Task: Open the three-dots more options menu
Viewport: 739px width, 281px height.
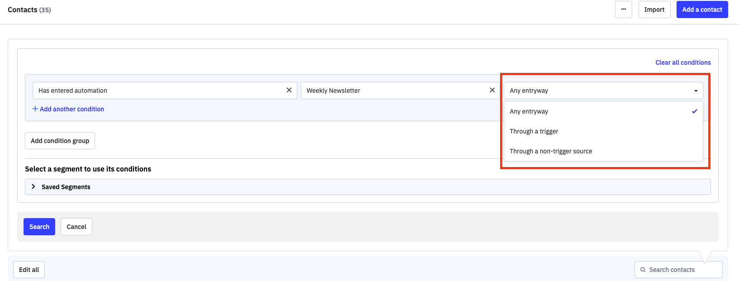Action: point(623,10)
